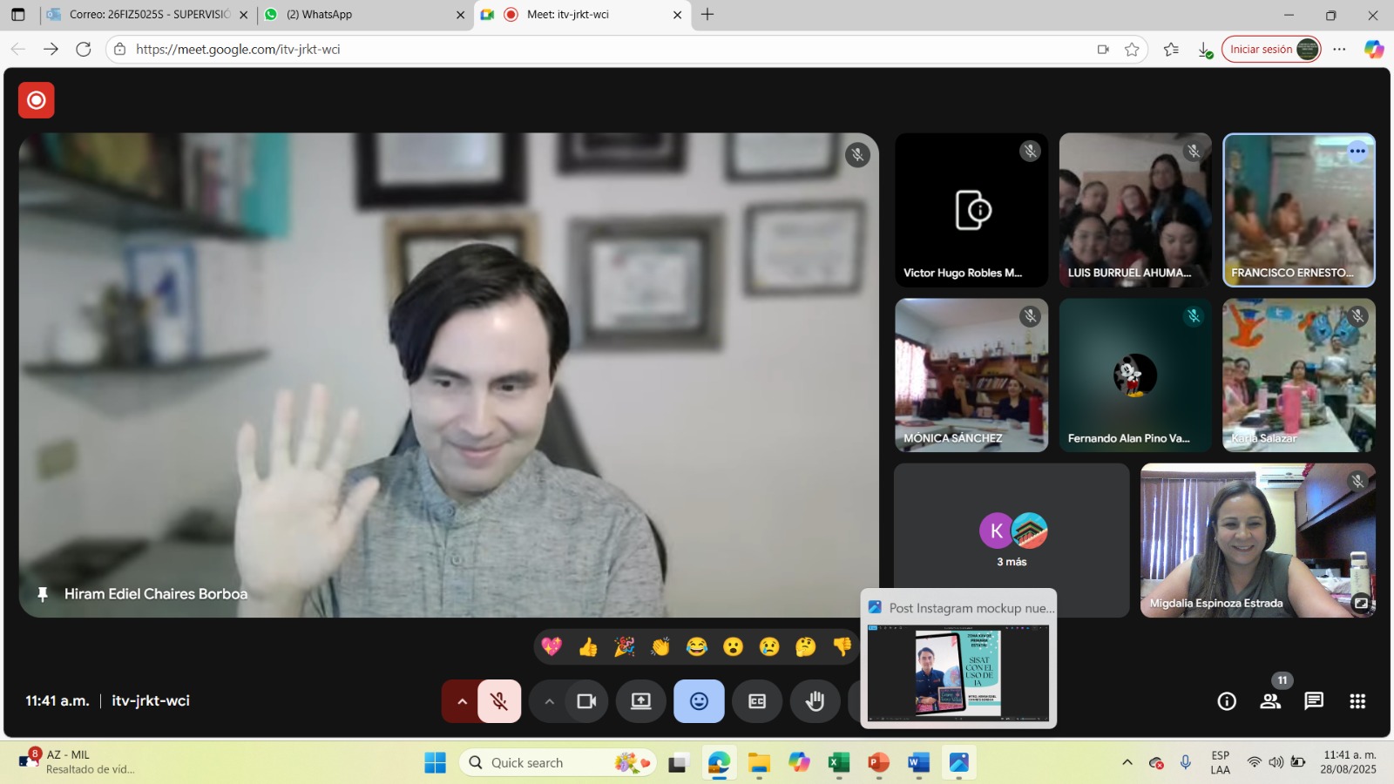
Task: Open the meeting chat panel
Action: pyautogui.click(x=1314, y=701)
